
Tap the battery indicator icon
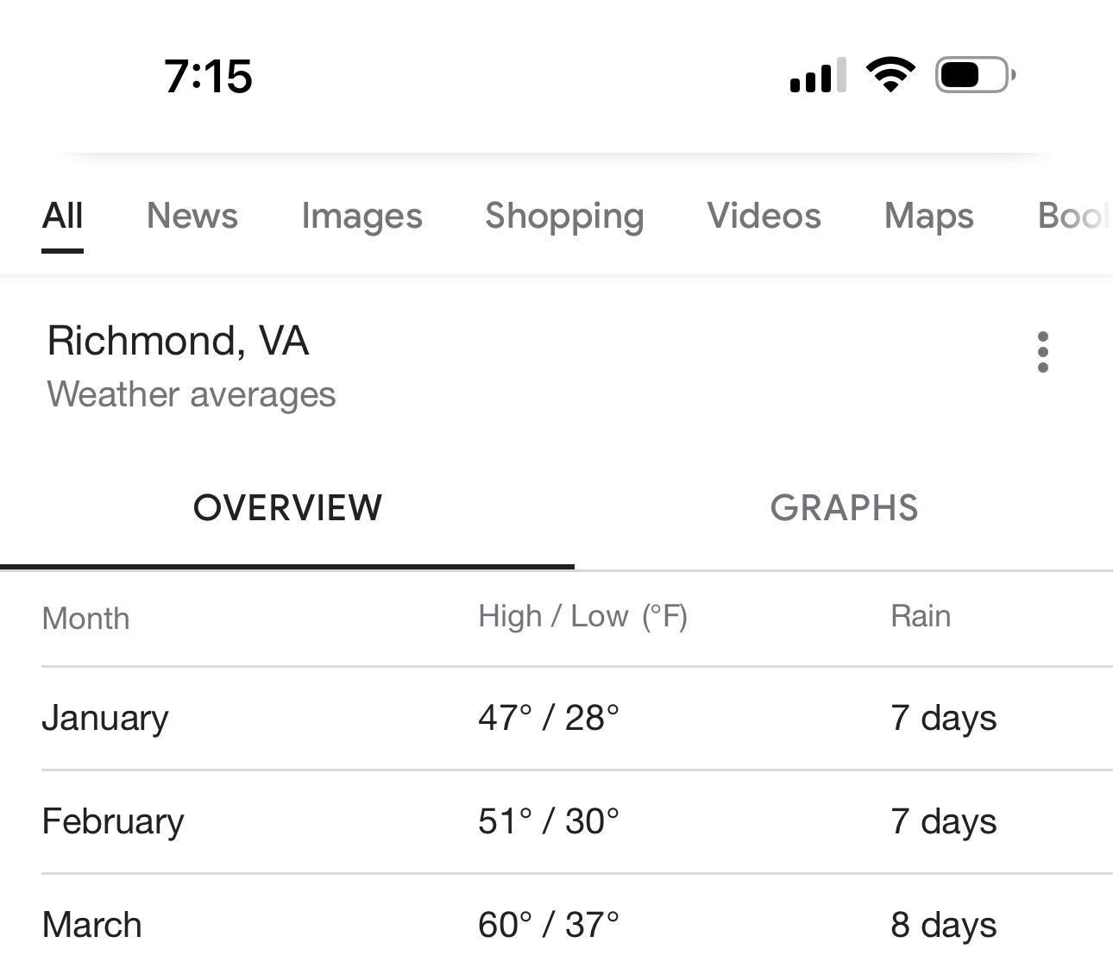(975, 75)
